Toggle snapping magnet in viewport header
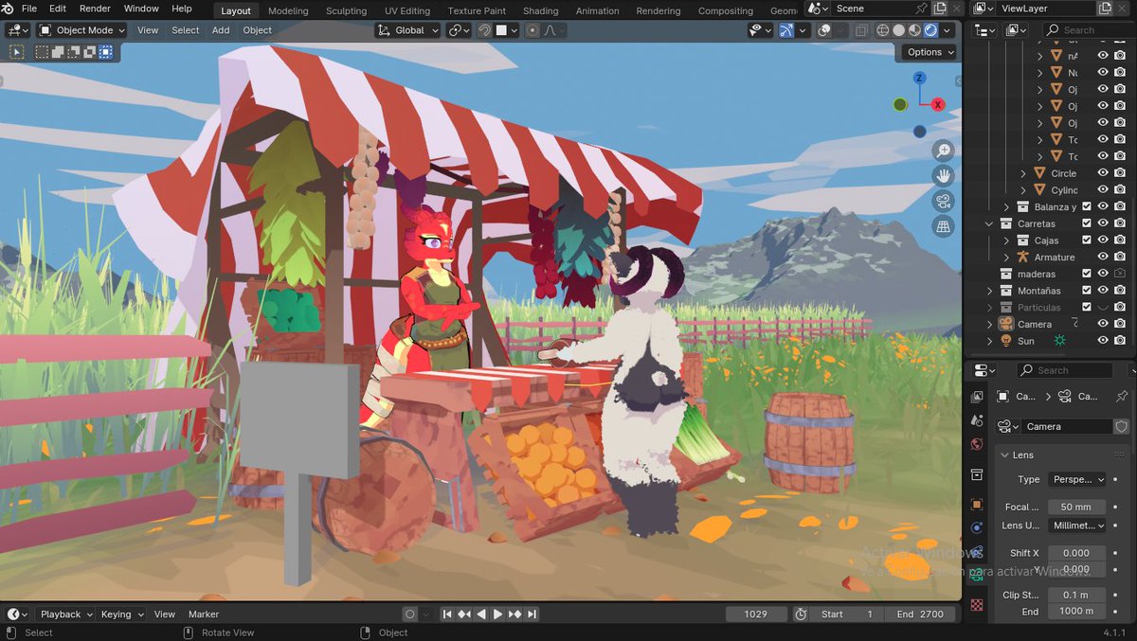Image resolution: width=1137 pixels, height=641 pixels. pyautogui.click(x=484, y=30)
